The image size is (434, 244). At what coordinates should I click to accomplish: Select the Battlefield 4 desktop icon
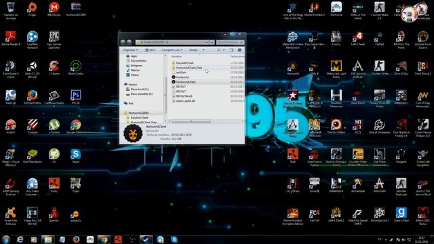point(336,185)
